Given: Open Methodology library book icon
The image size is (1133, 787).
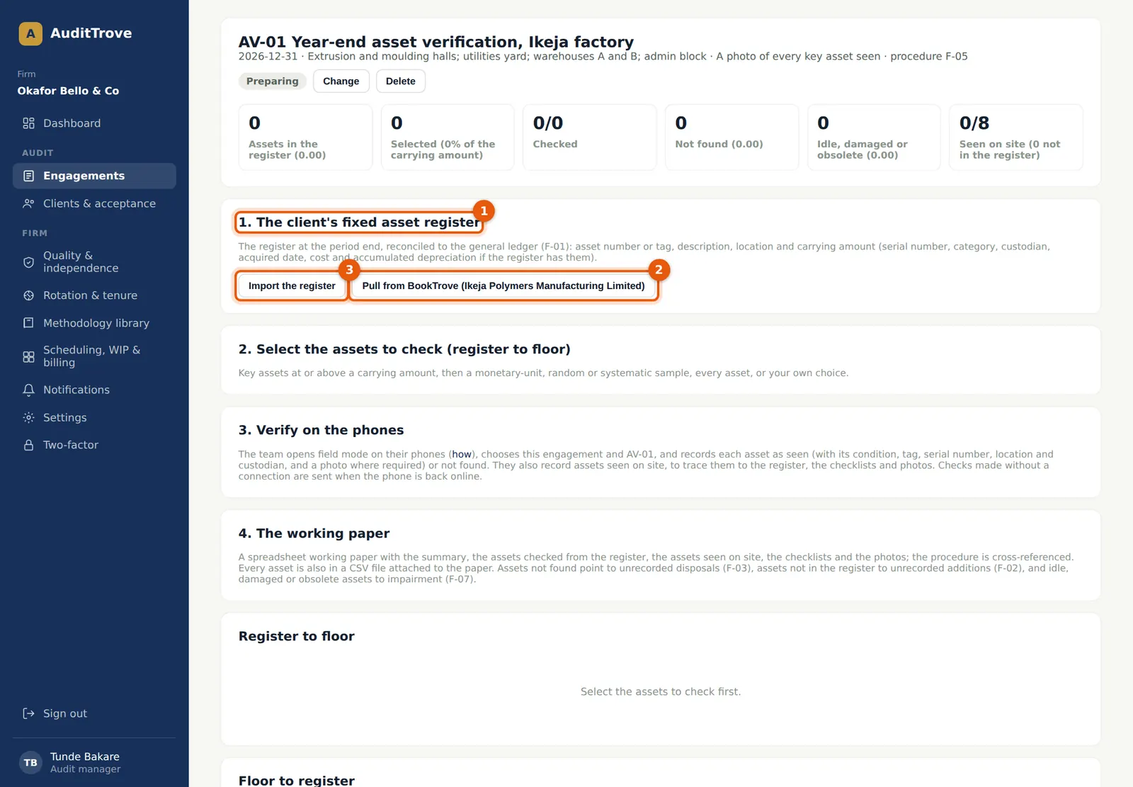Looking at the screenshot, I should tap(28, 323).
